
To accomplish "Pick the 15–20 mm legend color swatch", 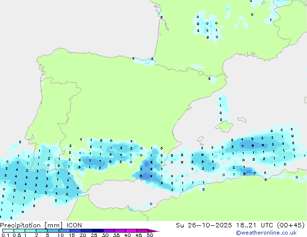I will [x=76, y=231].
